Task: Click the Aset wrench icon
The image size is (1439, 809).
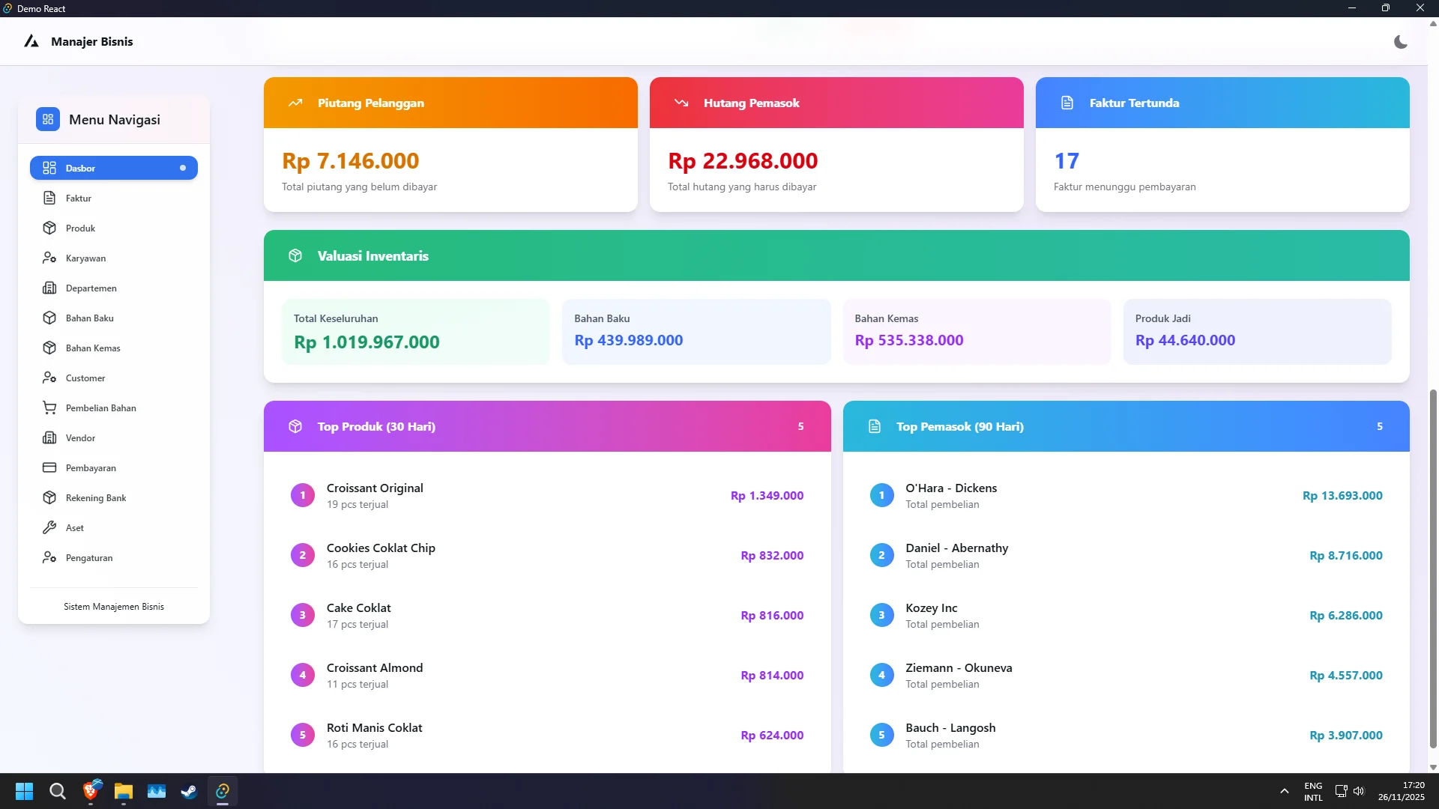Action: pyautogui.click(x=49, y=527)
